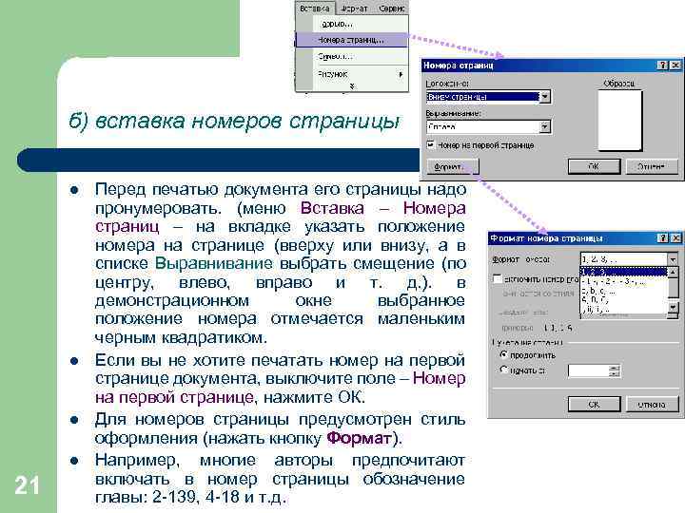Click the начать с spinner arrows
Viewport: 685px width, 513px height.
(616, 370)
